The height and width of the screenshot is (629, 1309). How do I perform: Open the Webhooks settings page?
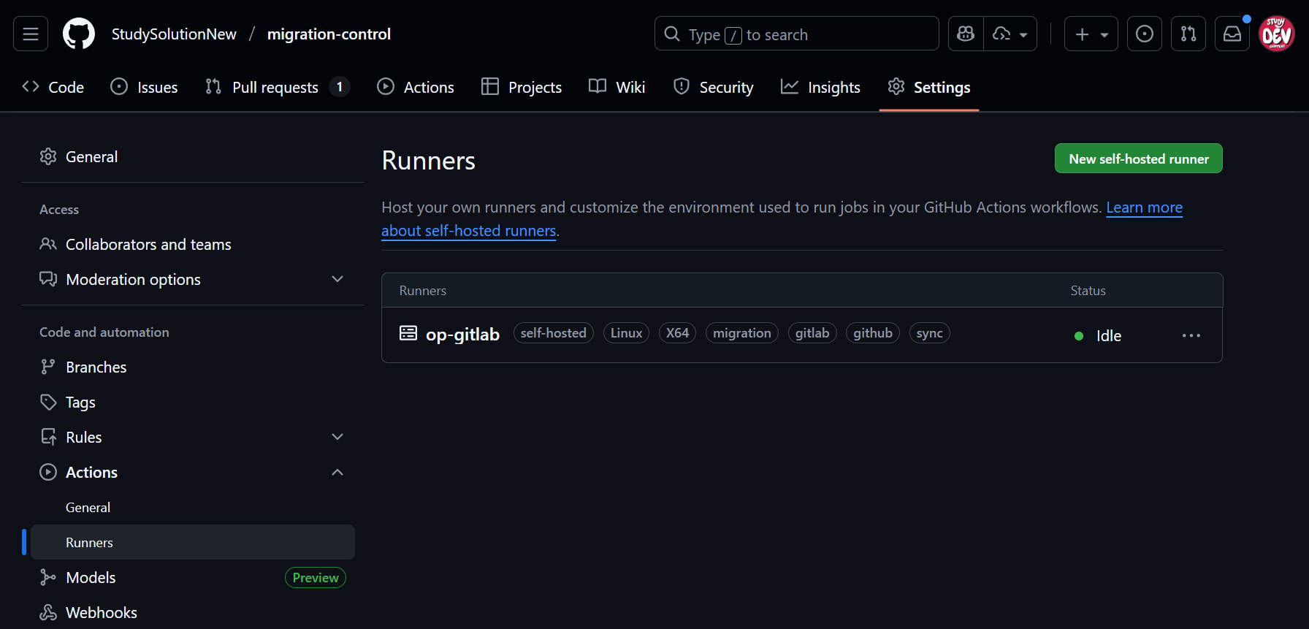(101, 612)
